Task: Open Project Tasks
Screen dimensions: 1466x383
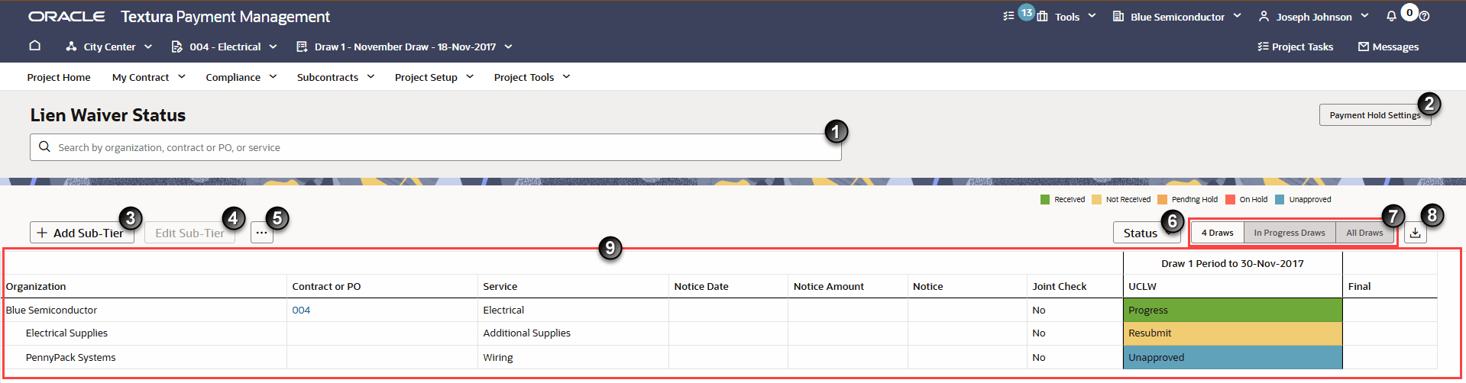Action: [x=1295, y=47]
